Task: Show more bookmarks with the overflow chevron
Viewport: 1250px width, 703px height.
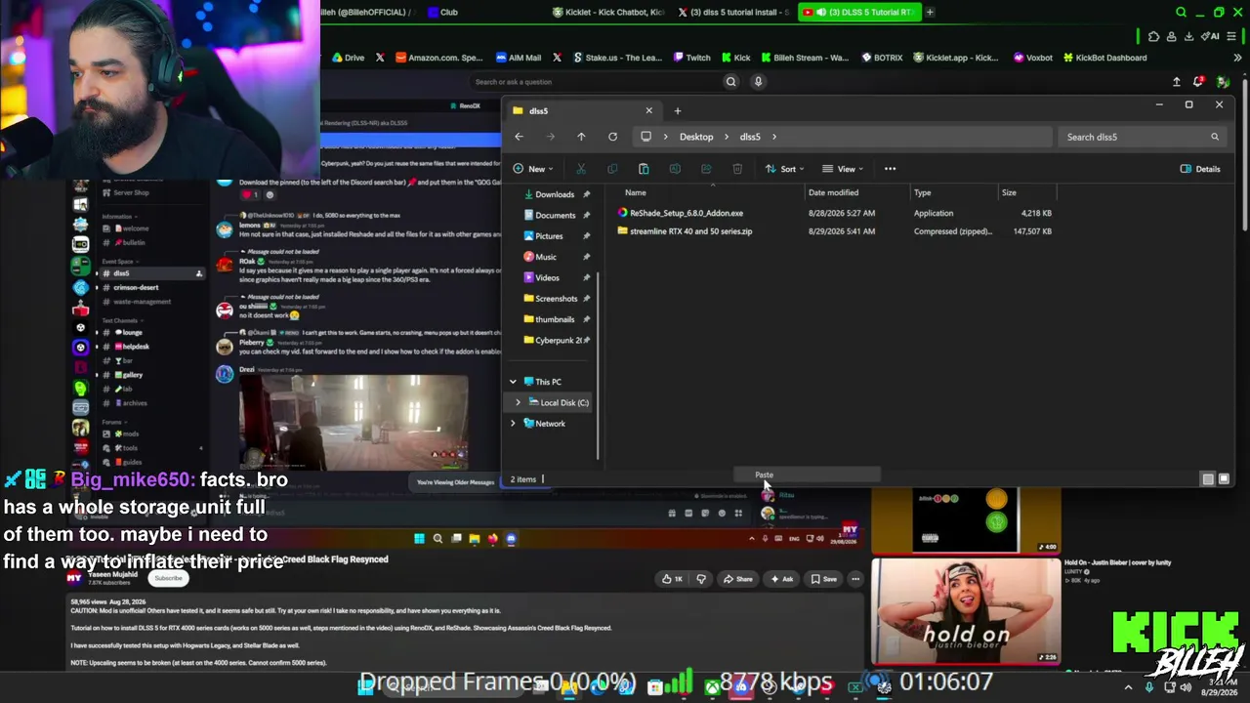Action: pos(1237,58)
